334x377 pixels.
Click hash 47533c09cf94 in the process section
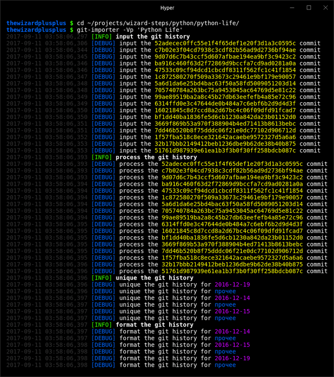(x=232, y=191)
